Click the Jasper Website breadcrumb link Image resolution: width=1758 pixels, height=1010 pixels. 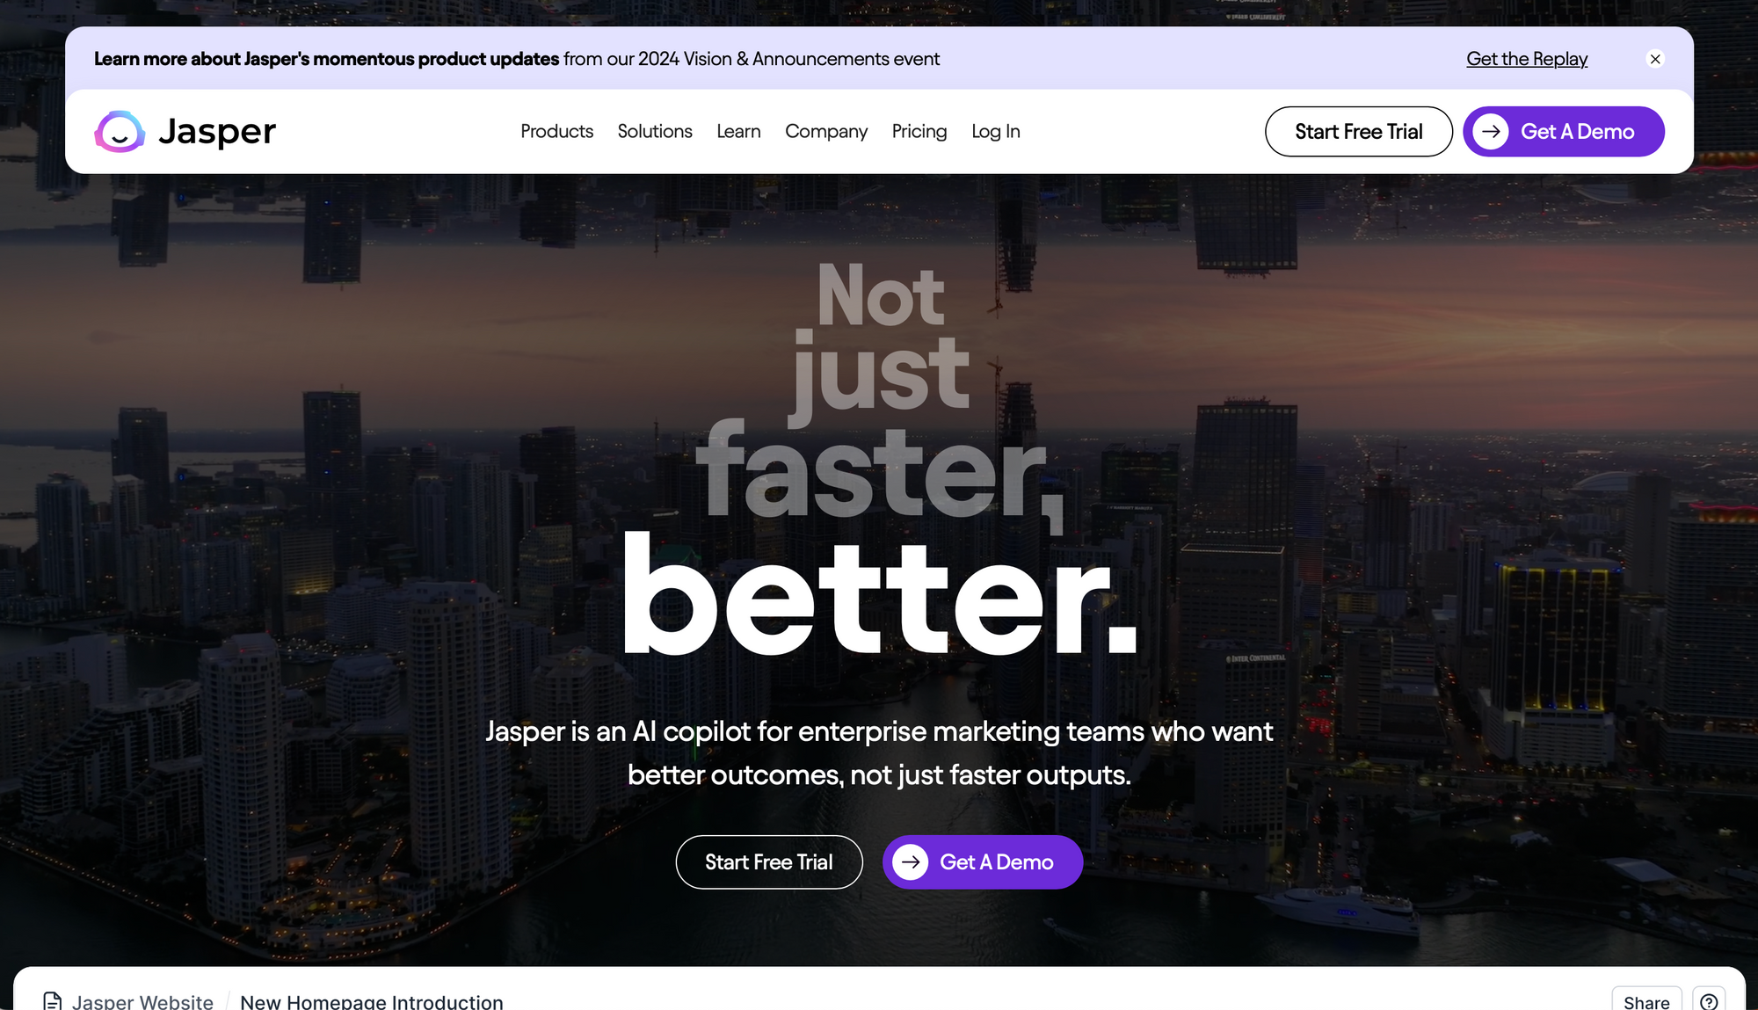click(x=143, y=1001)
